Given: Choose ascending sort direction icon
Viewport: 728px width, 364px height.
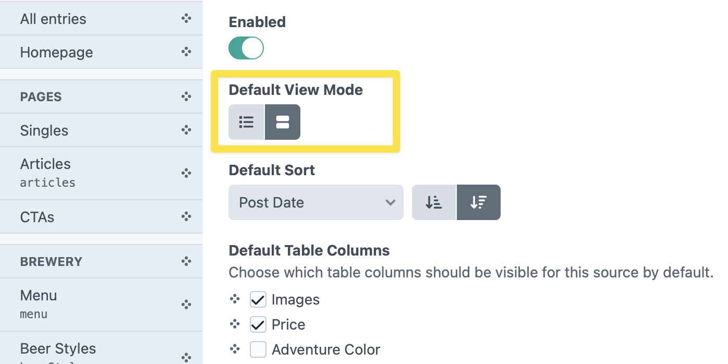Looking at the screenshot, I should (434, 202).
